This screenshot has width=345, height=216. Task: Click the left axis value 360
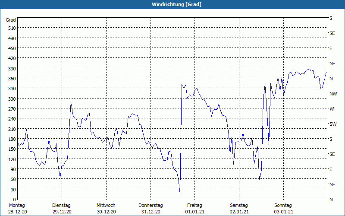click(12, 79)
